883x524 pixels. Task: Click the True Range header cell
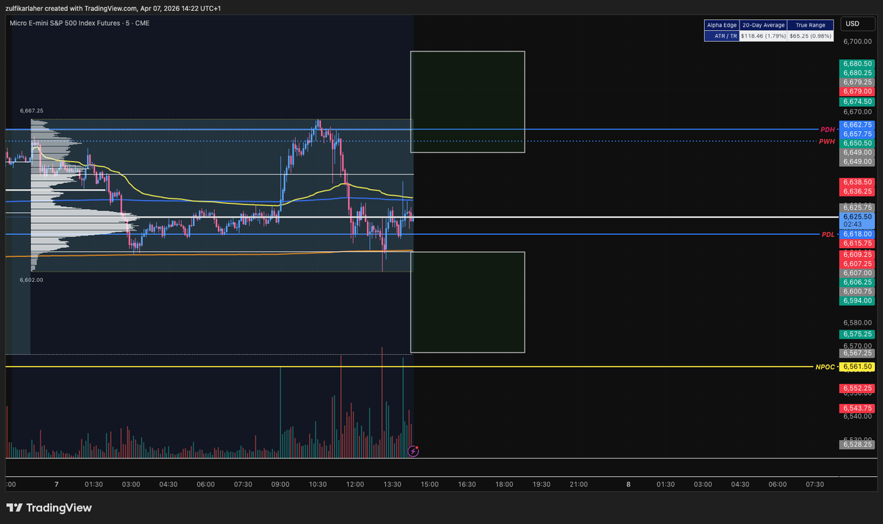pyautogui.click(x=810, y=25)
